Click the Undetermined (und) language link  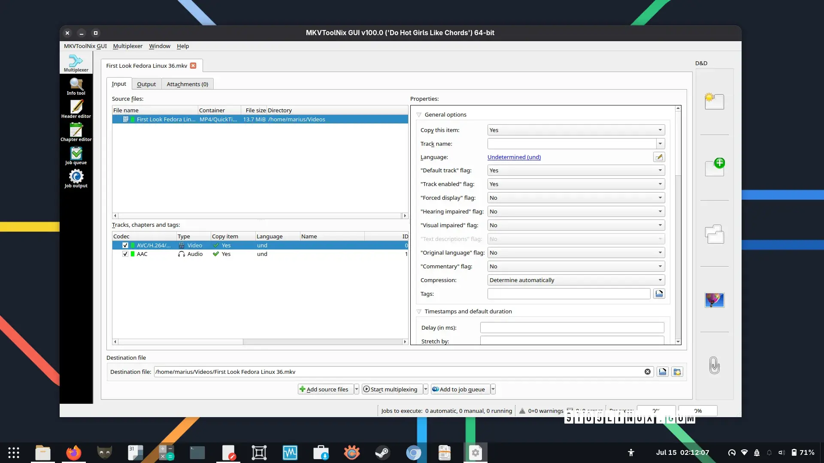point(514,157)
